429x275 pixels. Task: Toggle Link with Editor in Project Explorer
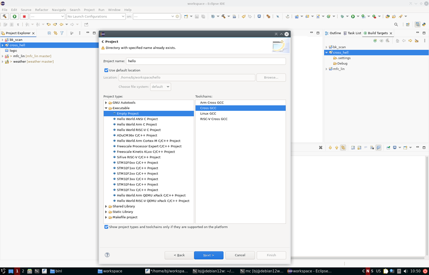tap(55, 33)
